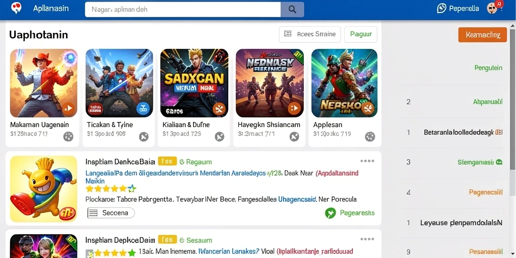Click gray round icon under Havegkn Shsiancam
Screen dimensions: 516x258
click(294, 136)
